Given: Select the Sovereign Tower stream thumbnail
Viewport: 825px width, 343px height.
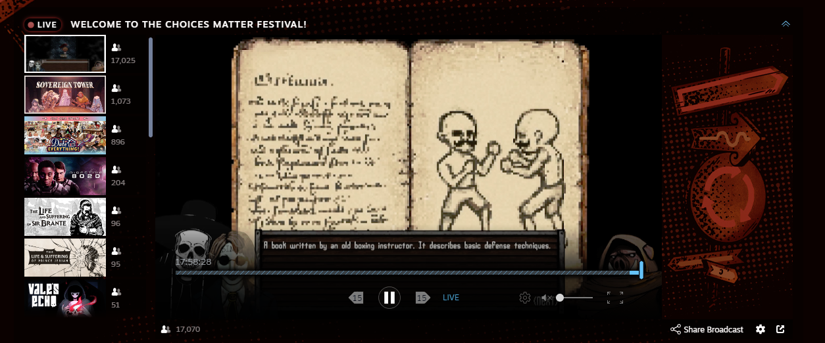Looking at the screenshot, I should (x=65, y=95).
